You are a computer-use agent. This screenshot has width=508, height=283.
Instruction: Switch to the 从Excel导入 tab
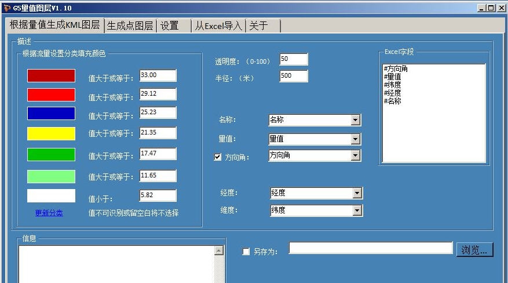(x=218, y=26)
